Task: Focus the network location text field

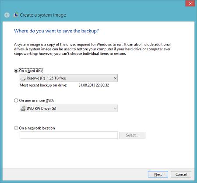Action: (x=69, y=135)
